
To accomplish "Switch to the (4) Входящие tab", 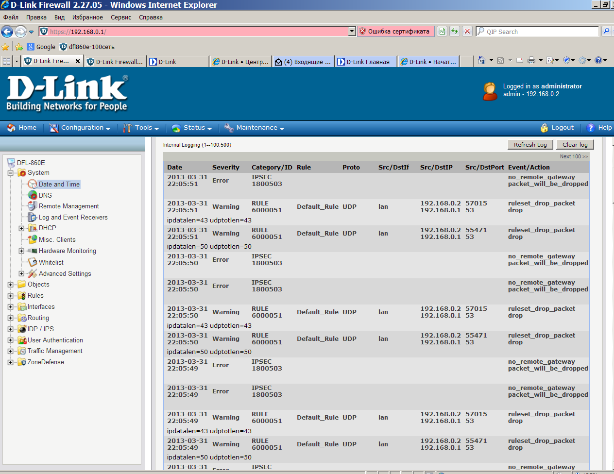I will 303,62.
